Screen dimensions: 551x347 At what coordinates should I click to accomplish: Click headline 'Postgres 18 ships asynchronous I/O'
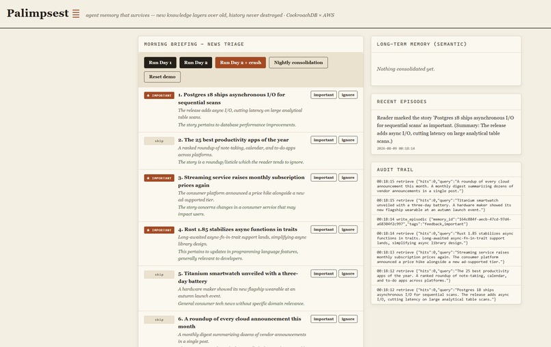[231, 98]
